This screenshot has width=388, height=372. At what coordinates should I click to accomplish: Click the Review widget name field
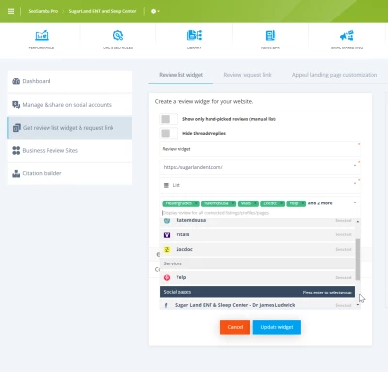pyautogui.click(x=260, y=149)
